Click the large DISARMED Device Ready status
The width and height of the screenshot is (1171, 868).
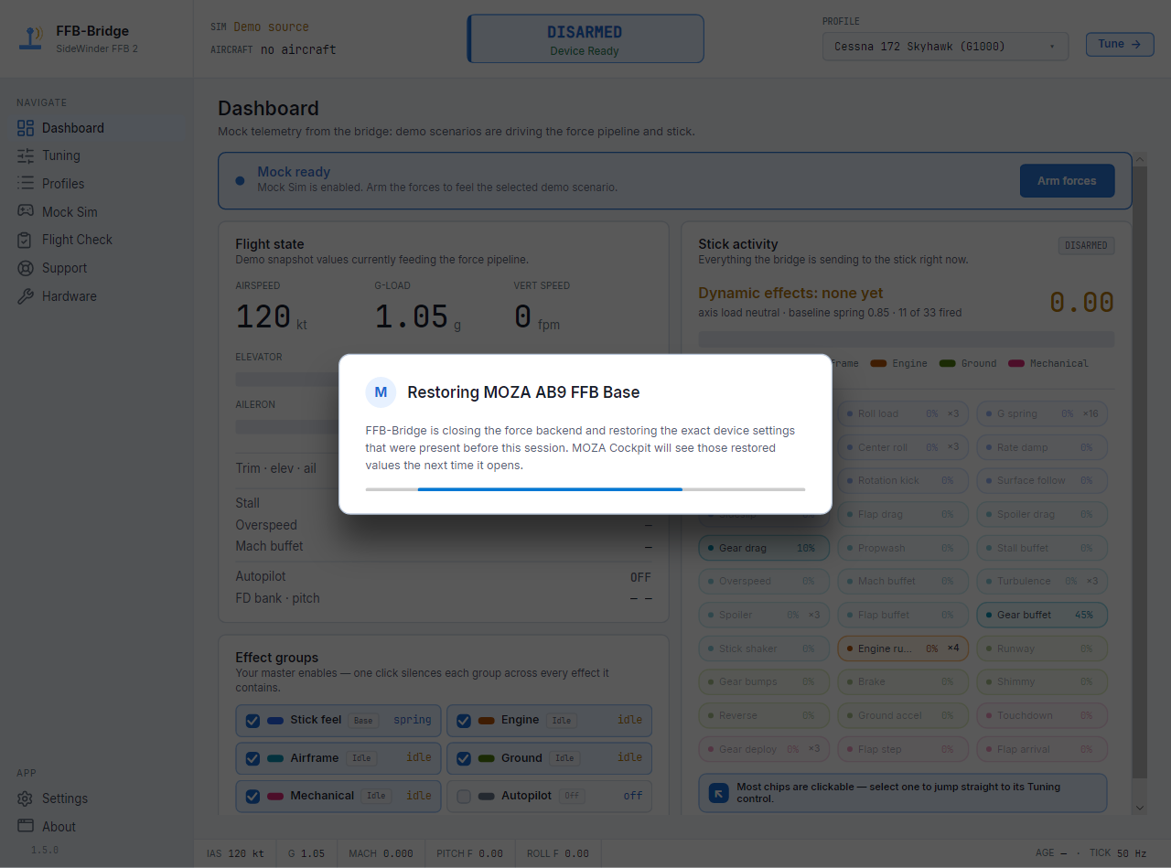(585, 39)
